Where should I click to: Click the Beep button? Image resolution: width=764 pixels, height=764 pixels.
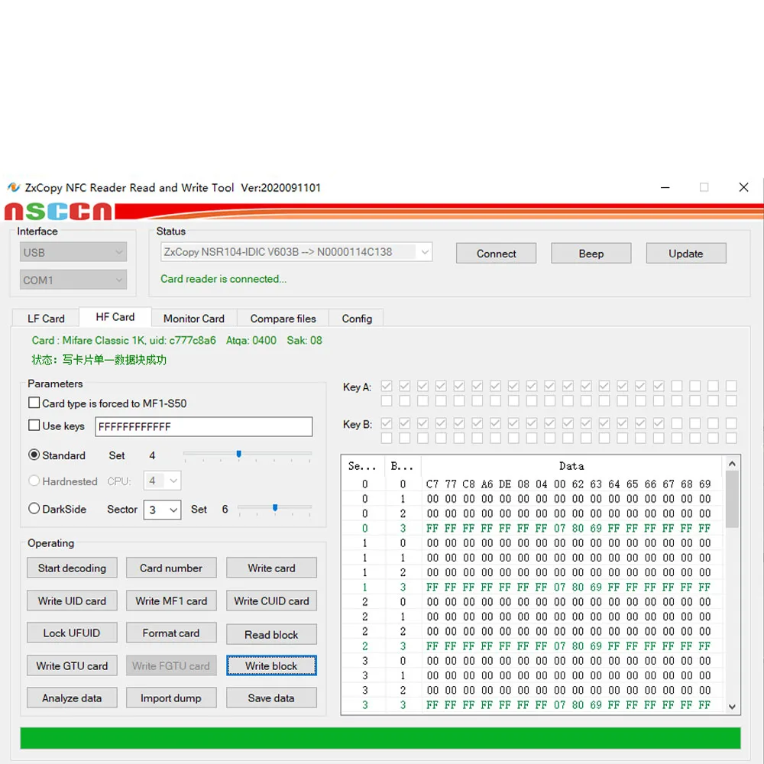(591, 254)
